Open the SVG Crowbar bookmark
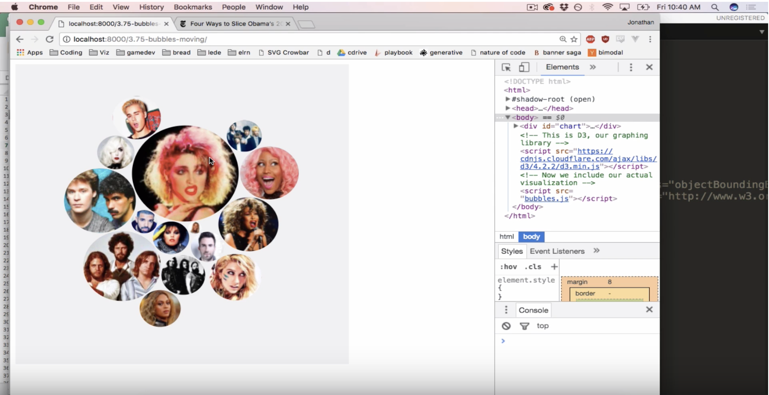 pos(284,52)
